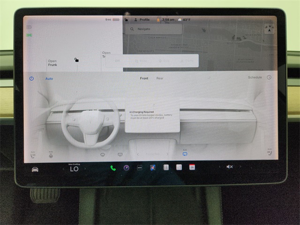This screenshot has height=225, width=300.
Task: Toggle the driver seat heater
Action: click(x=33, y=155)
